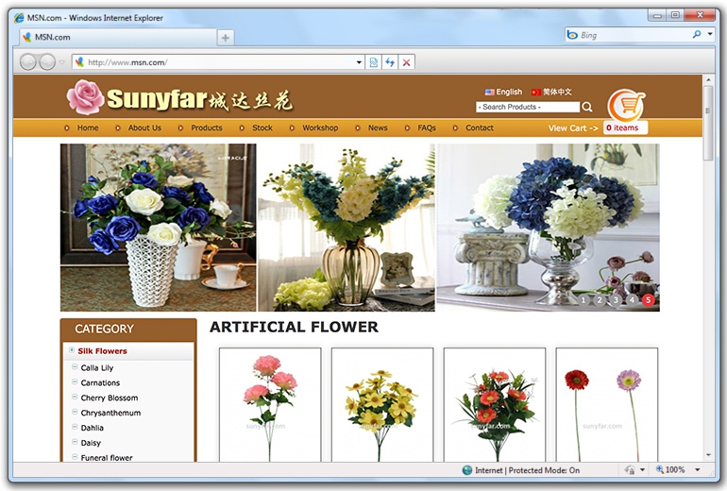
Task: Click the scrollbar up arrow
Action: click(708, 79)
